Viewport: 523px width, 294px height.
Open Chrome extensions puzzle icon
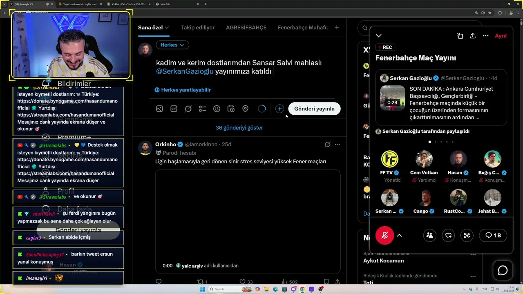pos(500,13)
